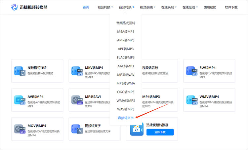Click the 迅捷视频转换器 title text in header
The image size is (248, 150).
[x=34, y=7]
